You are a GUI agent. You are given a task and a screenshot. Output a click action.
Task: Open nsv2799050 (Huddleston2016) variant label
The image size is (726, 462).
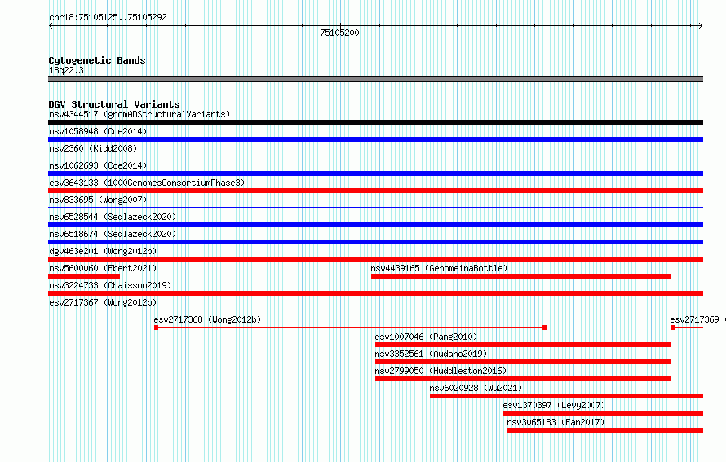pos(440,371)
